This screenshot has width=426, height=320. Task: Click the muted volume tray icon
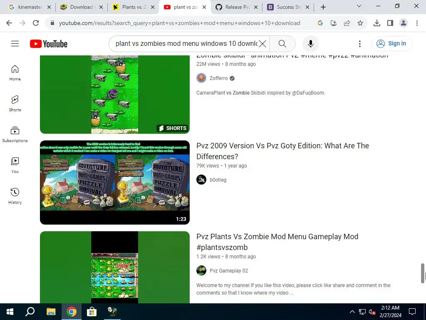click(372, 312)
